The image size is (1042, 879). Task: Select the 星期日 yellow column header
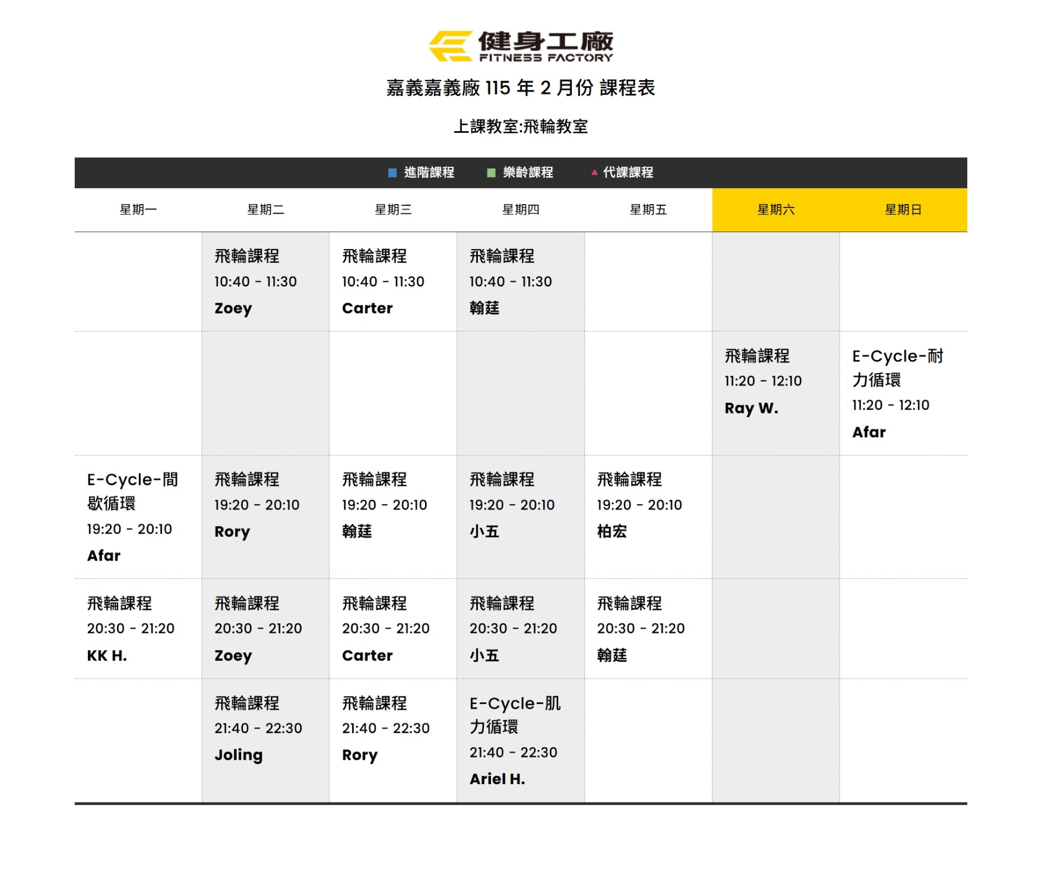902,210
